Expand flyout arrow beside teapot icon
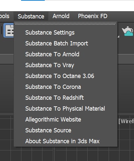The height and width of the screenshot is (161, 134). [x=118, y=37]
